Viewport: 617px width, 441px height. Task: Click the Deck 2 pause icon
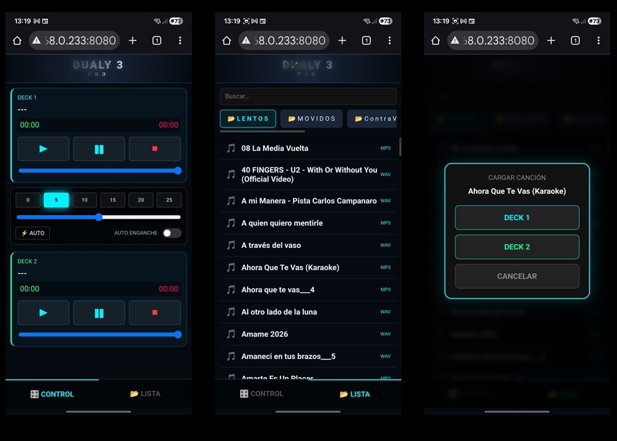coord(99,312)
